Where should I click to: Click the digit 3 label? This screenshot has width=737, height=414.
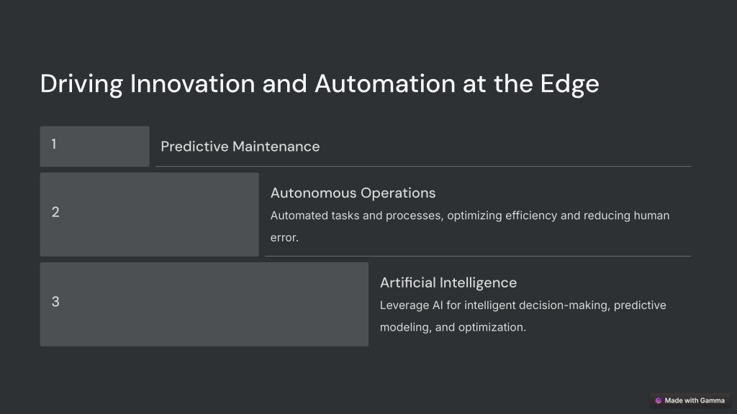tap(55, 302)
